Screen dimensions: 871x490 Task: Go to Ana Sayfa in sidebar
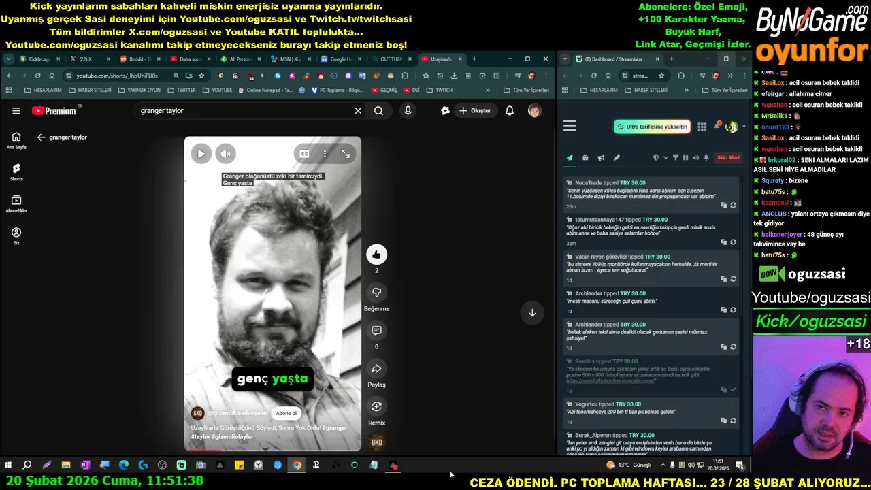16,140
